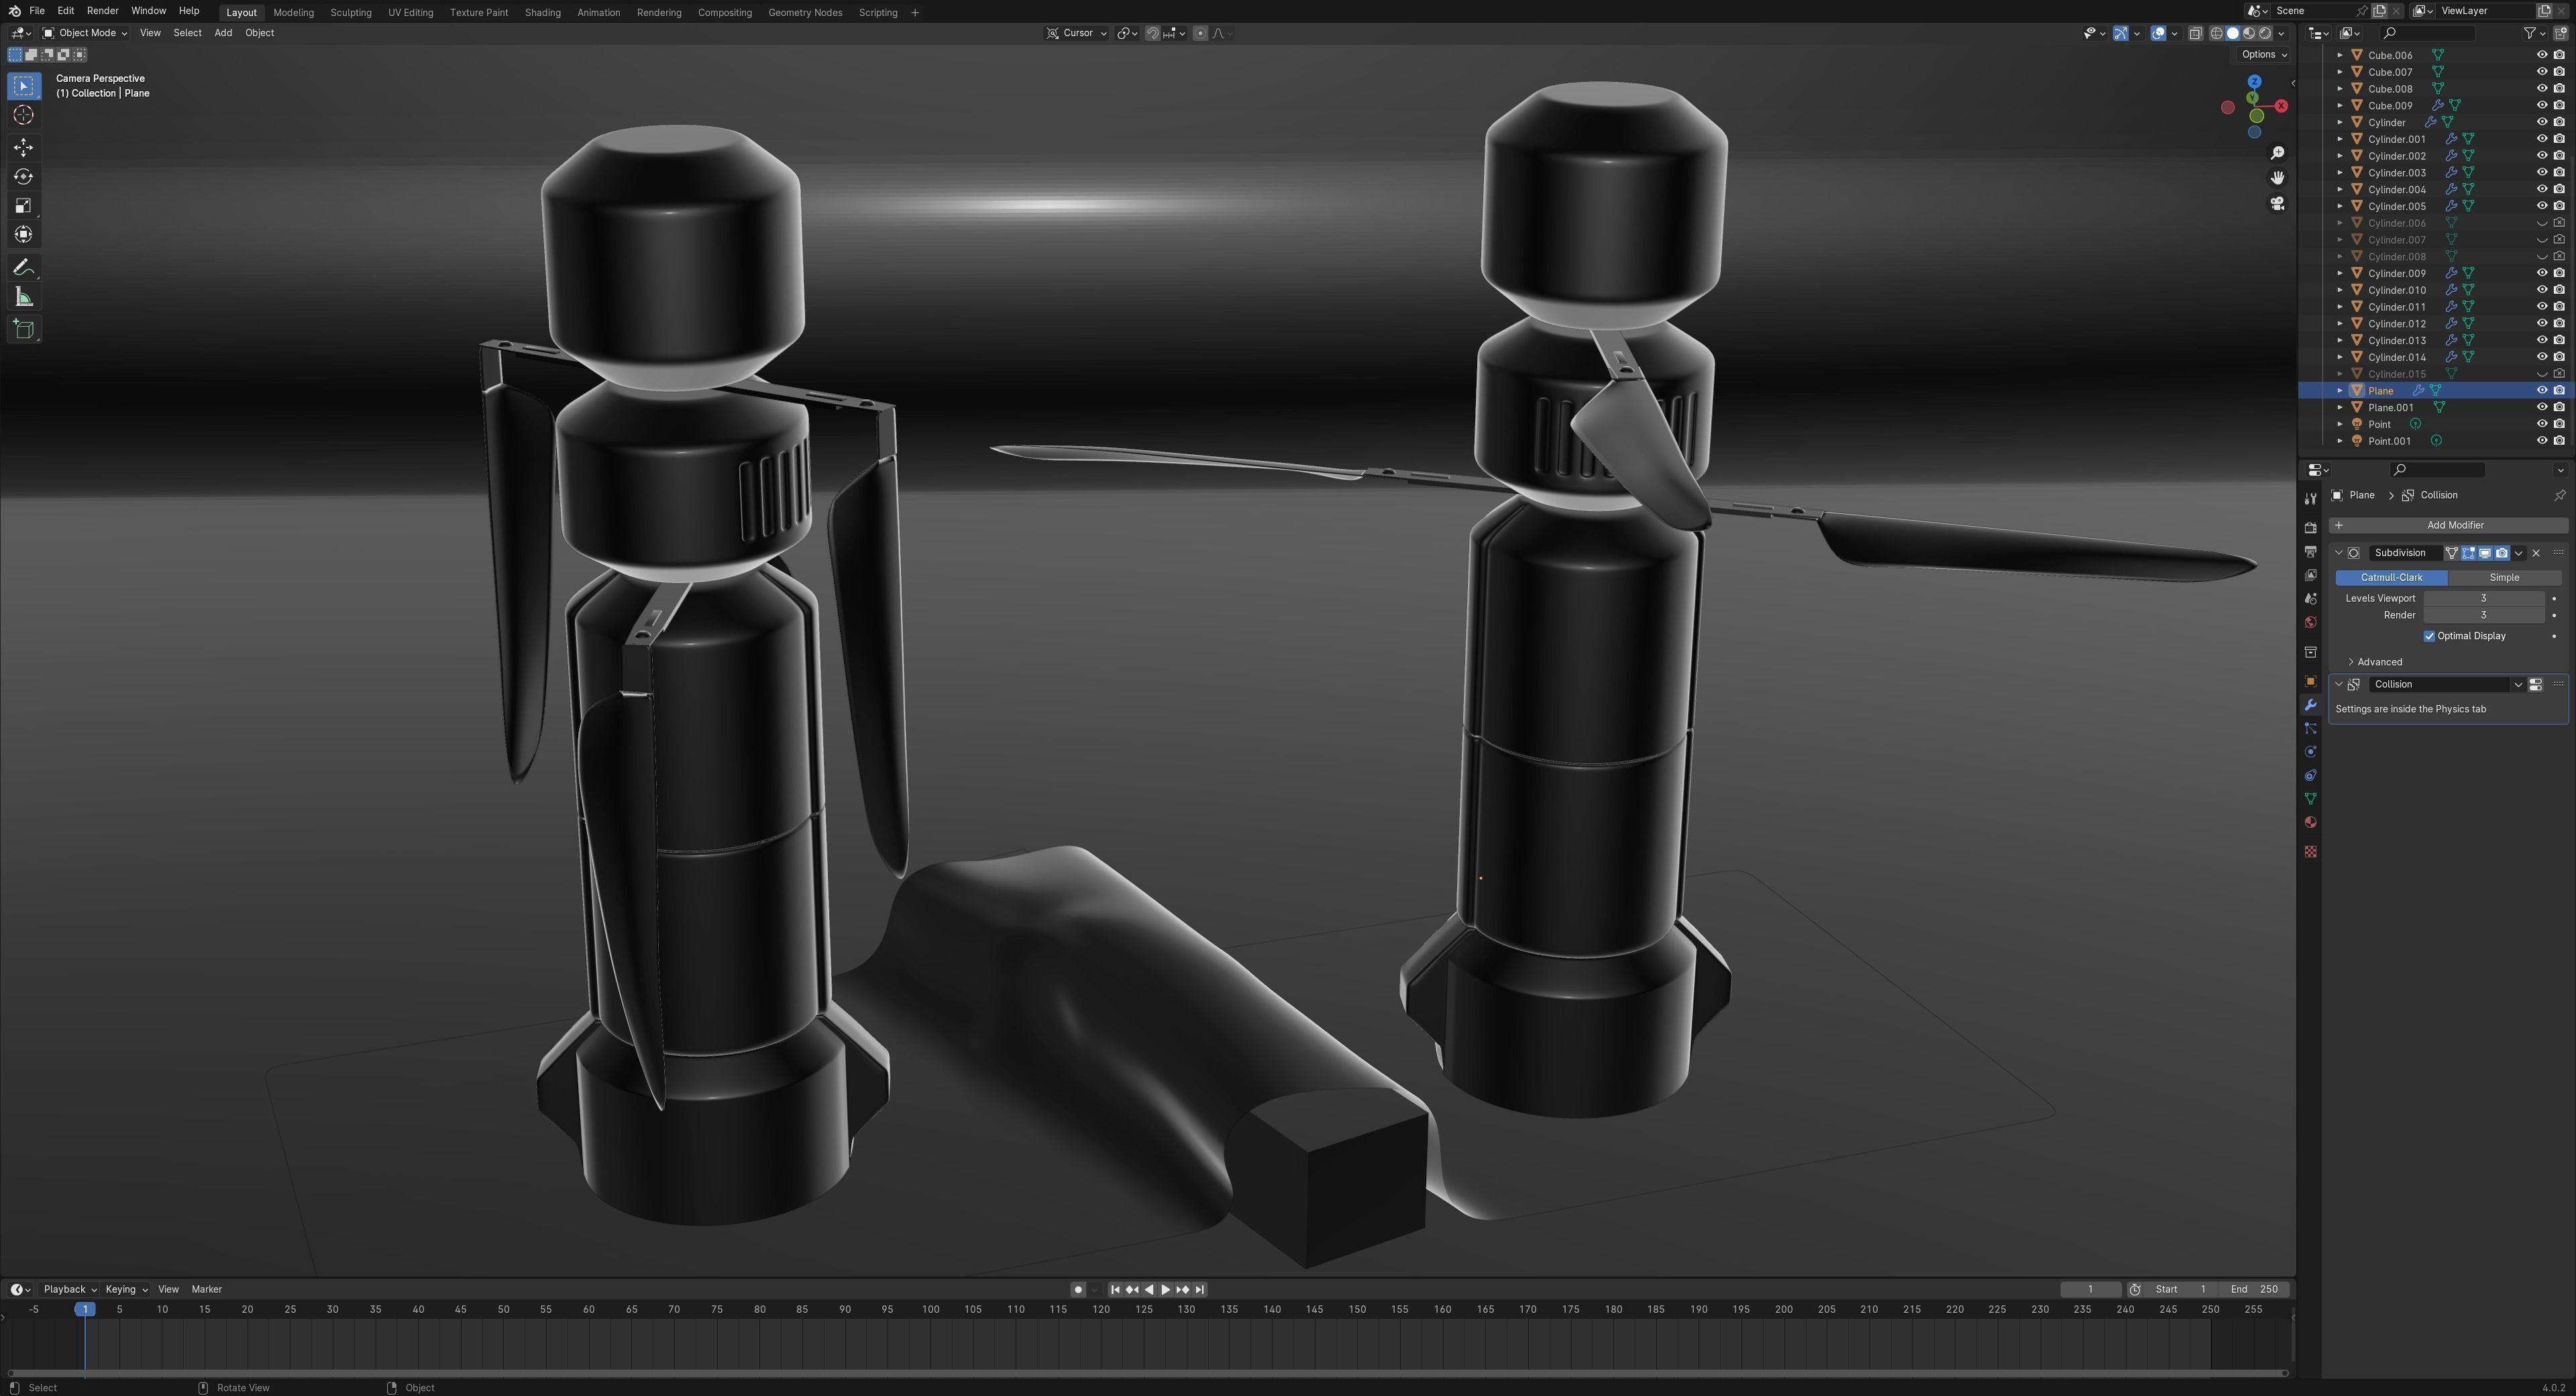This screenshot has width=2576, height=1396.
Task: Open the Render properties tab
Action: [x=2310, y=528]
